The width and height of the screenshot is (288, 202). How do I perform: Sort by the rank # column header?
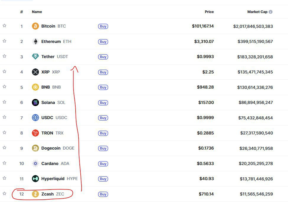[x=22, y=12]
